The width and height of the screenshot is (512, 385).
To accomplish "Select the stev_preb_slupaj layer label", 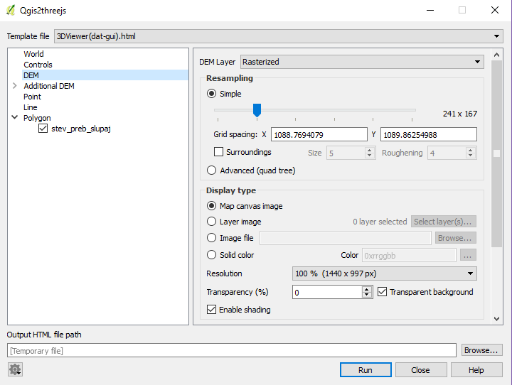I will pos(81,129).
